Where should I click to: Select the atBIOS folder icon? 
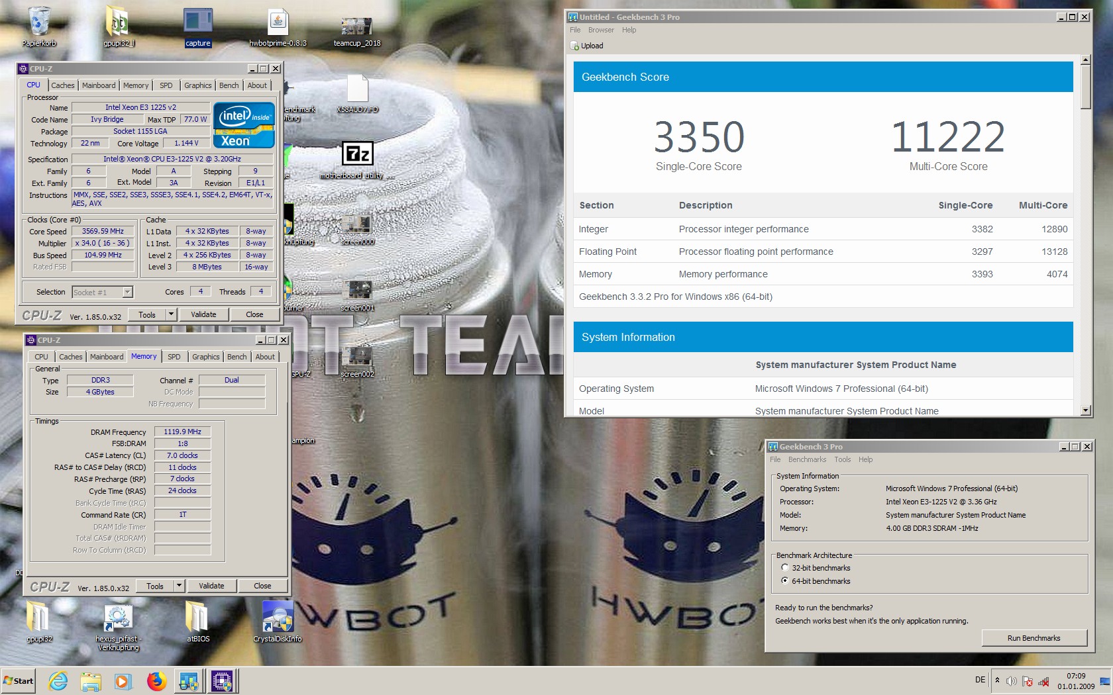tap(197, 621)
